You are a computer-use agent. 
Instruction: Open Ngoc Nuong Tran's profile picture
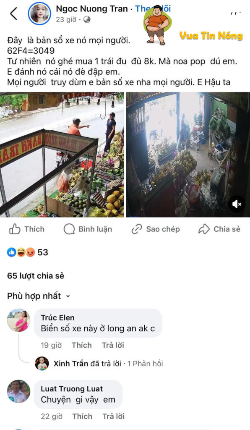coord(40,13)
